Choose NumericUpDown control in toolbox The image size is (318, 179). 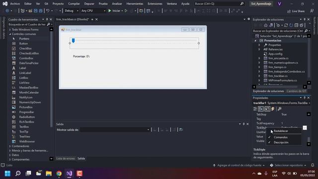coord(30,102)
